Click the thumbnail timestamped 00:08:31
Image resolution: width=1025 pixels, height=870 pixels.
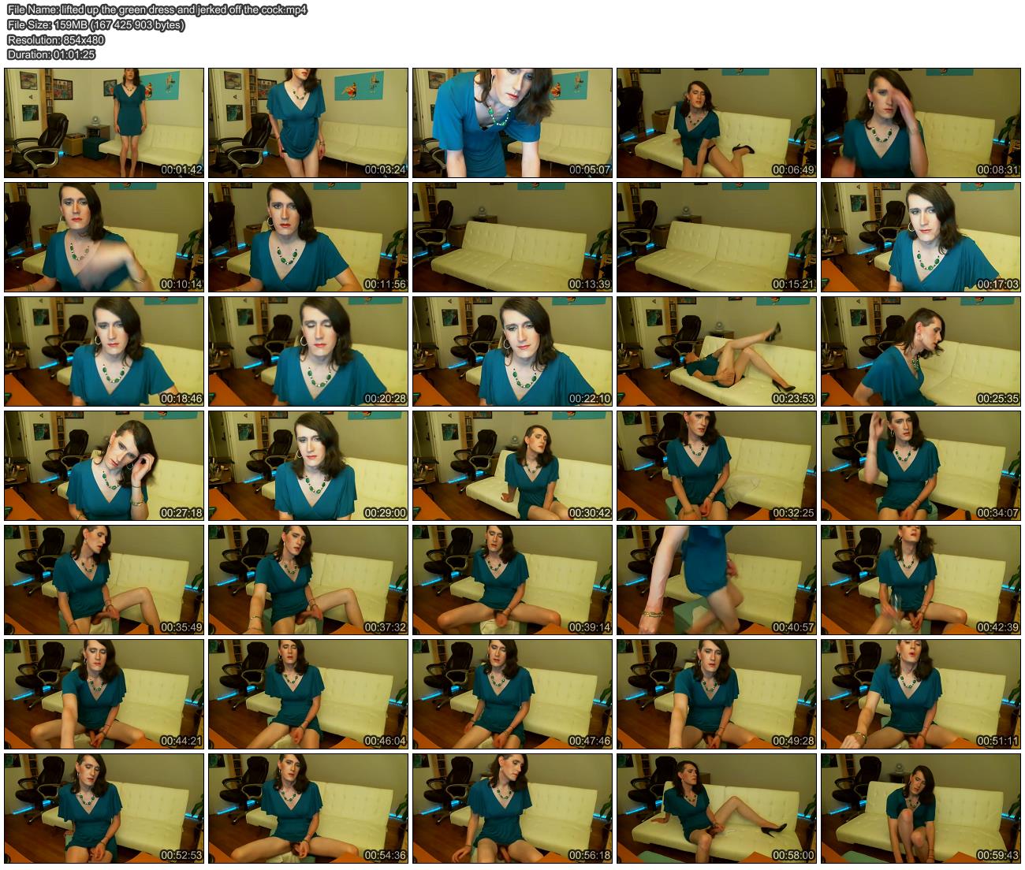pyautogui.click(x=920, y=122)
